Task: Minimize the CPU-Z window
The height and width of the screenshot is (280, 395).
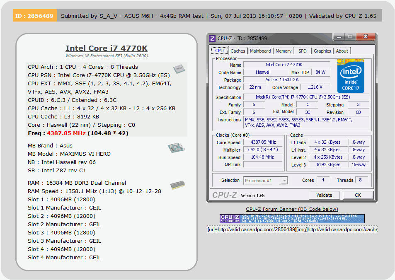Action: click(x=339, y=37)
